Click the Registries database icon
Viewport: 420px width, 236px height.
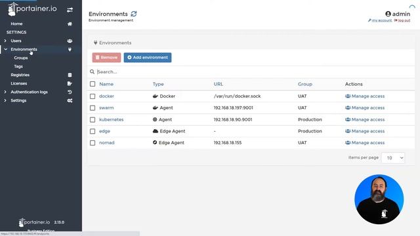70,75
